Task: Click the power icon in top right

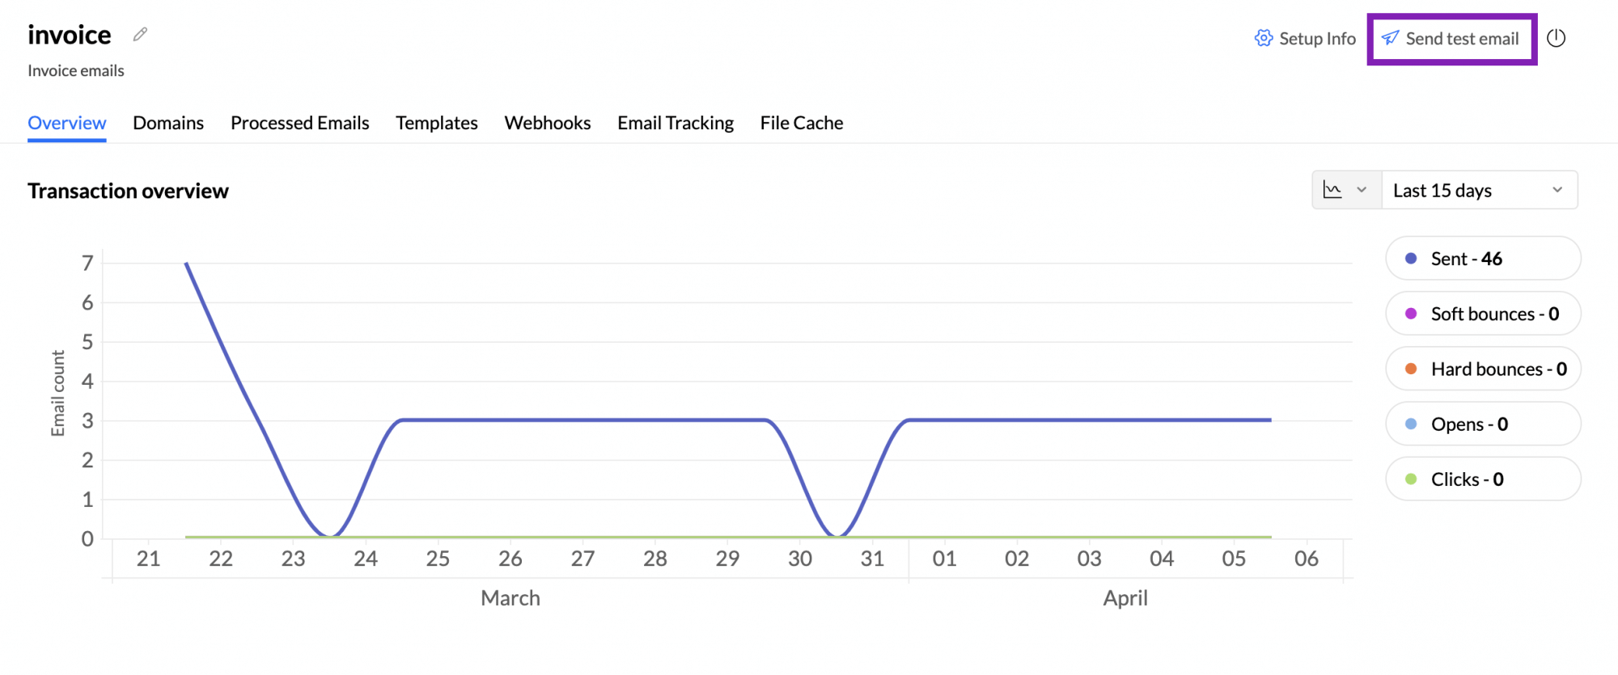Action: click(1557, 37)
